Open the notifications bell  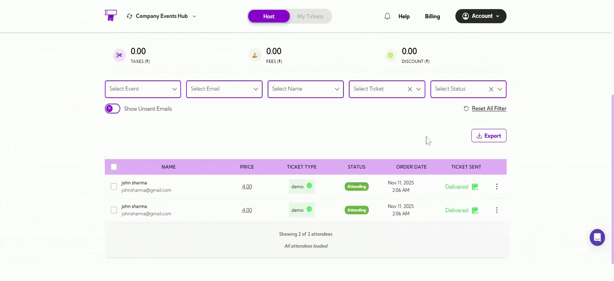387,16
